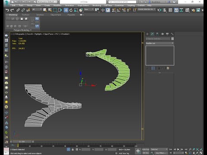Click the Undo arrow in main toolbar
This screenshot has height=155, width=207.
[7, 10]
